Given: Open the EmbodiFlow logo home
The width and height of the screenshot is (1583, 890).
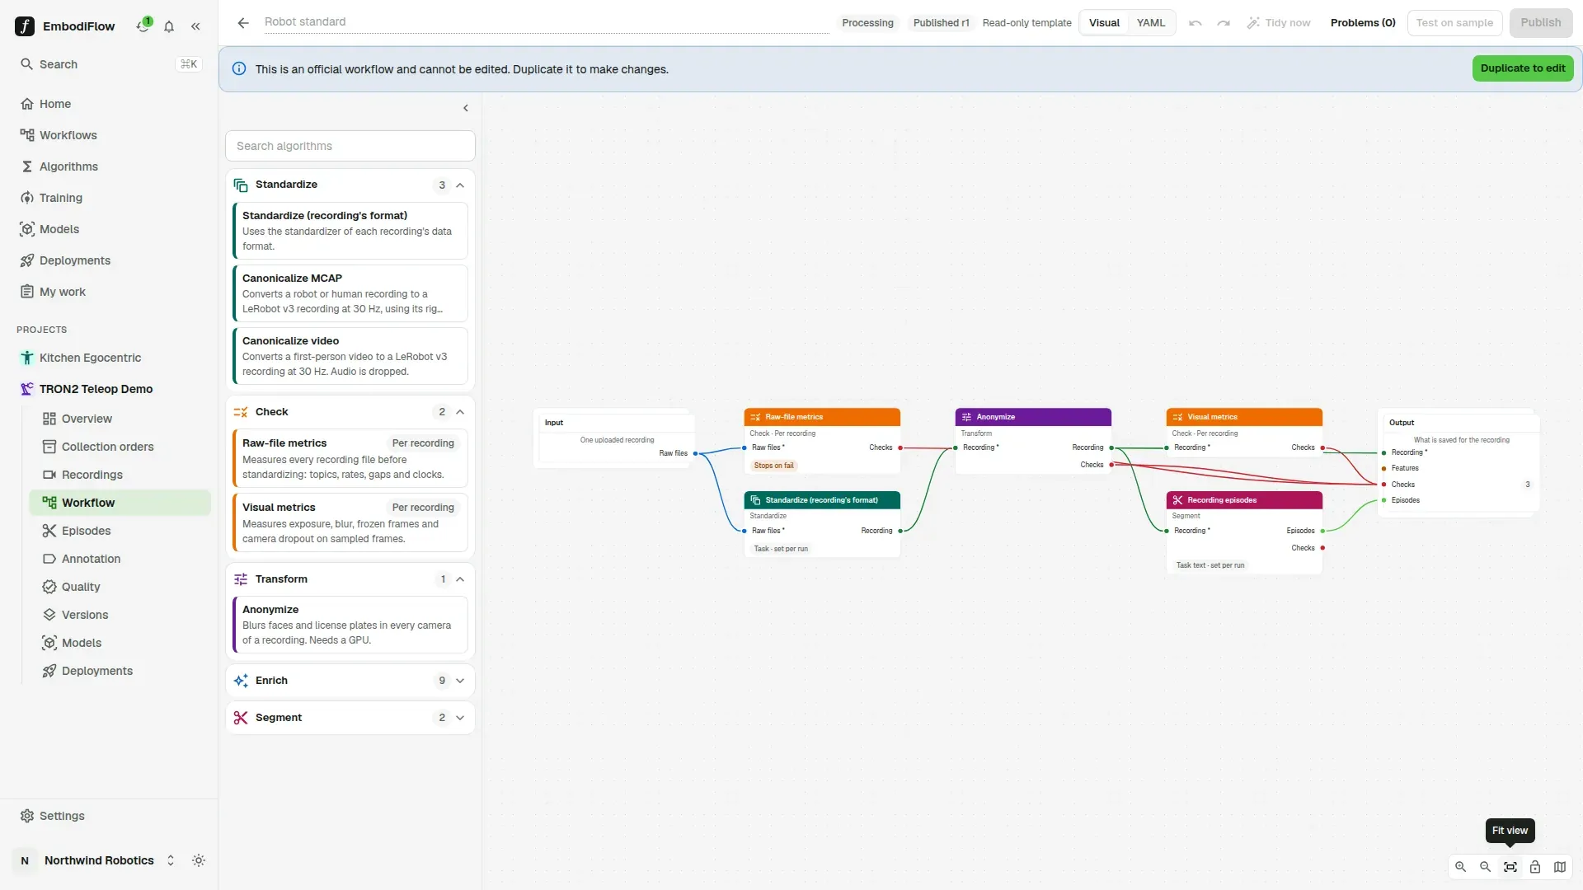Looking at the screenshot, I should tap(25, 26).
